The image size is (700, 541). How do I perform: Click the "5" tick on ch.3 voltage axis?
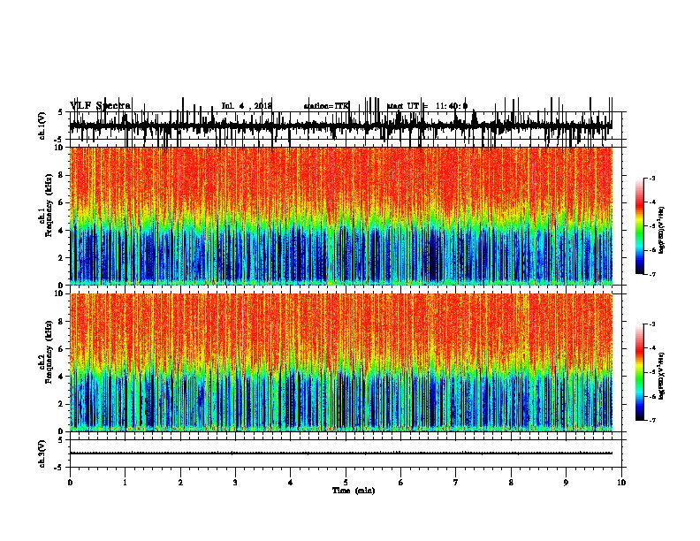(61, 440)
